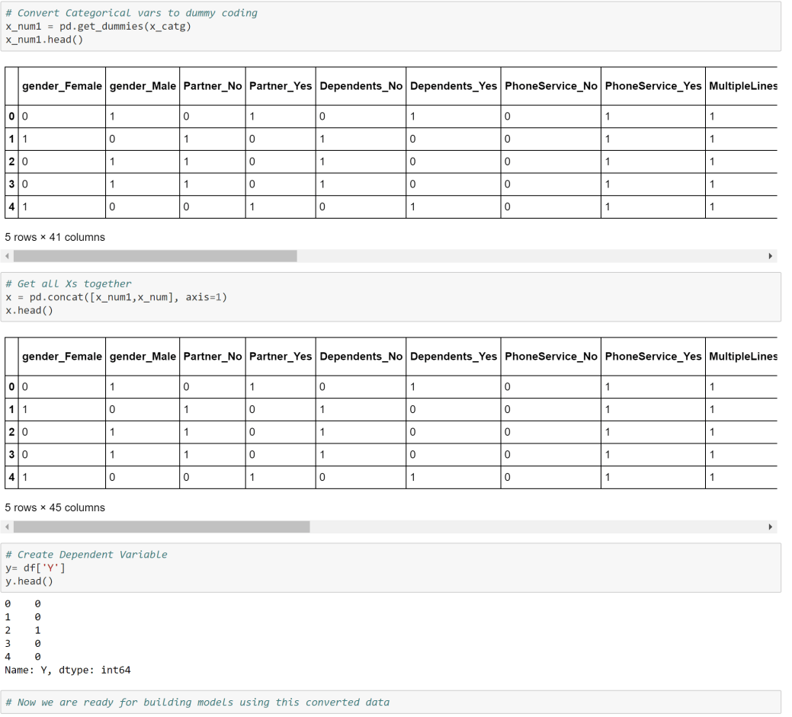Click the left scroll arrow under the 41-column table
The width and height of the screenshot is (792, 717).
tap(7, 256)
